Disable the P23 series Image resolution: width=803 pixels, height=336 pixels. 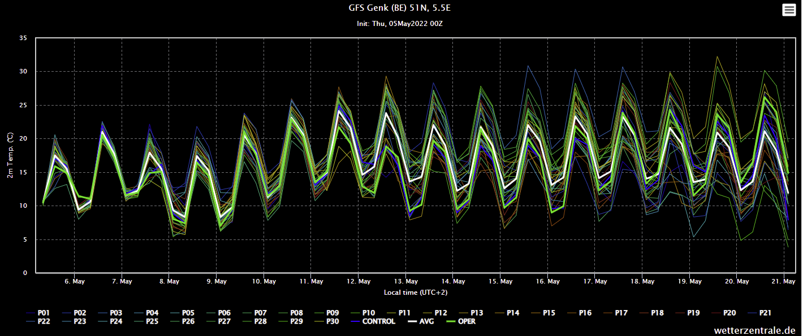75,321
